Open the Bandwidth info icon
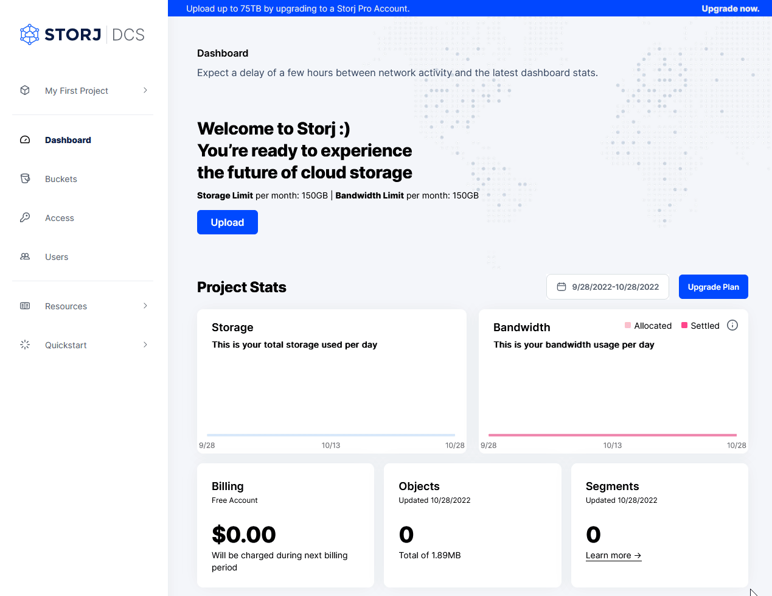Viewport: 772px width, 596px height. 732,325
